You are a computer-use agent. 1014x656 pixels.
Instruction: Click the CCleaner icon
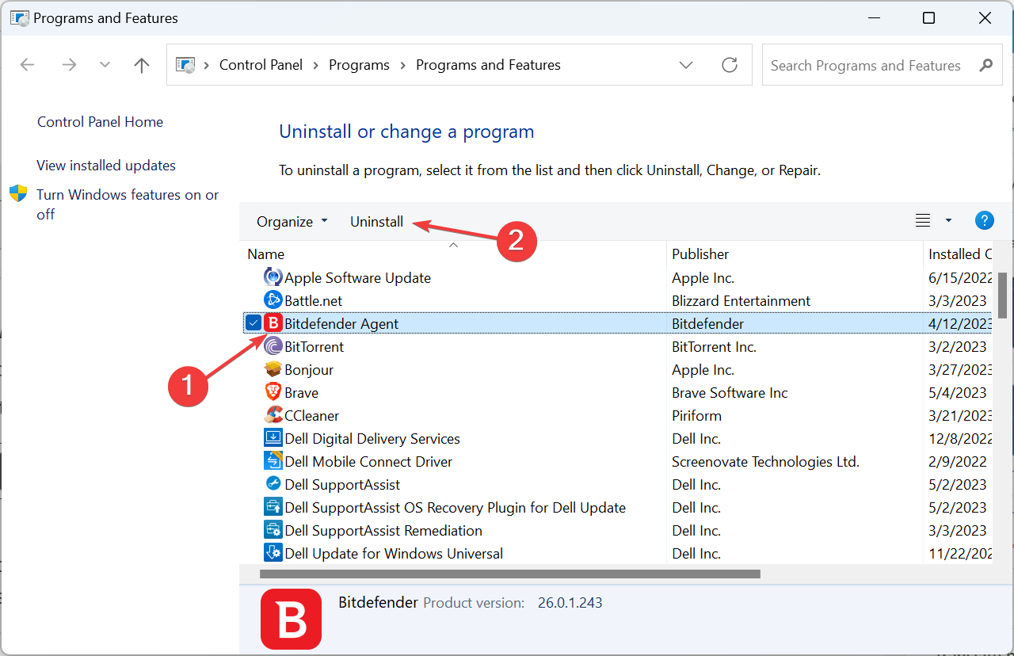(273, 415)
